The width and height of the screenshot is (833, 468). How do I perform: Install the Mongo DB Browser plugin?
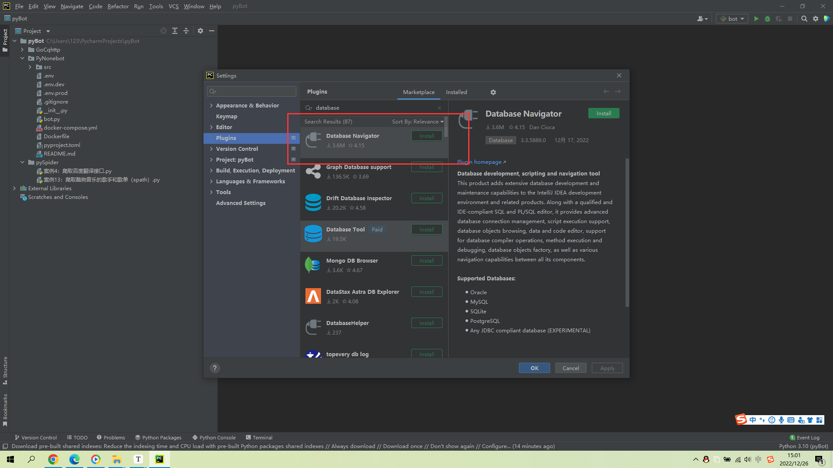point(426,260)
